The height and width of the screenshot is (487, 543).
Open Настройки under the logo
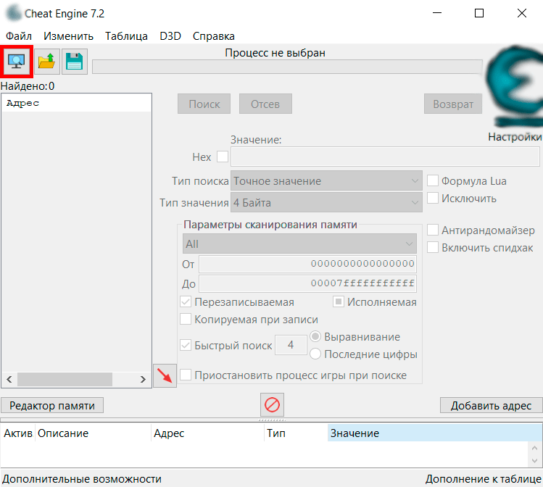click(515, 137)
